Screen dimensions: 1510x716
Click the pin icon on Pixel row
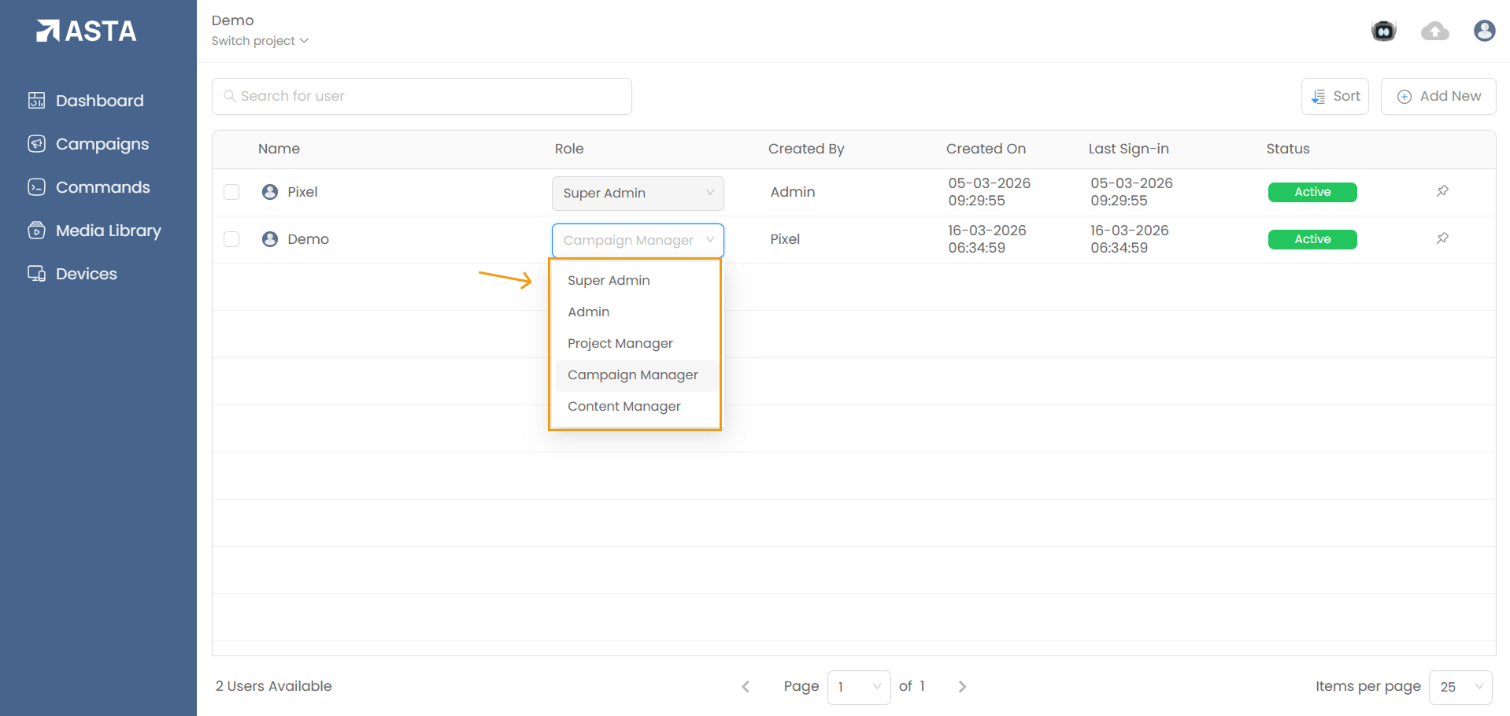[1442, 191]
